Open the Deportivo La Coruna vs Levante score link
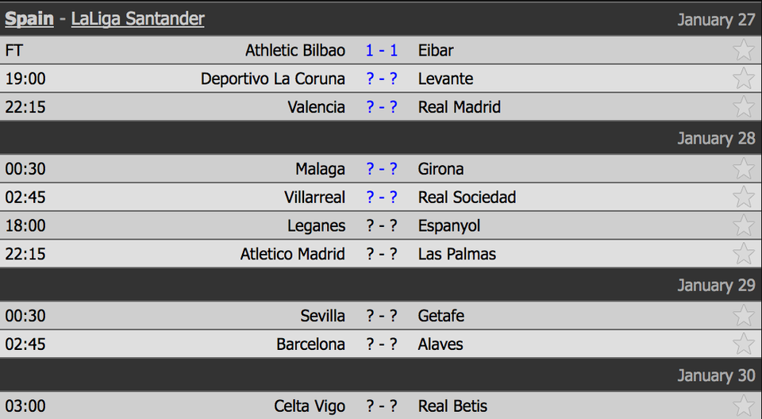762x419 pixels. coord(382,79)
